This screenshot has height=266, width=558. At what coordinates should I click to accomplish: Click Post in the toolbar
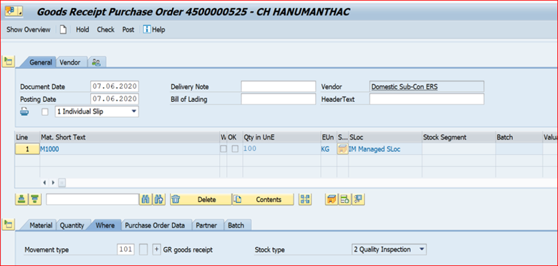tap(128, 30)
